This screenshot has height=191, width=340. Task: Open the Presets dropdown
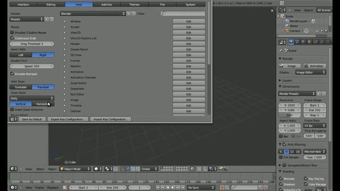27,19
